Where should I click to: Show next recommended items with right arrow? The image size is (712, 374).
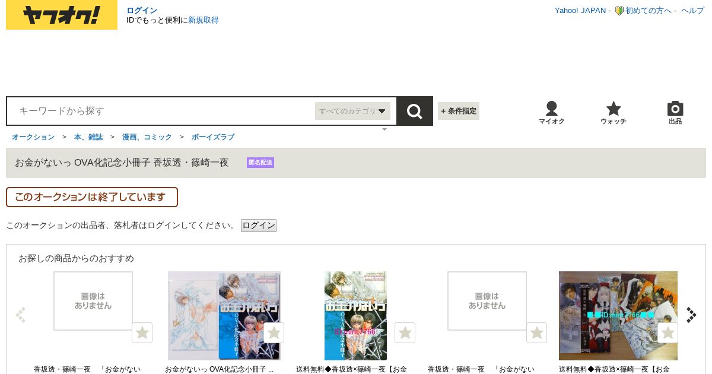point(691,315)
